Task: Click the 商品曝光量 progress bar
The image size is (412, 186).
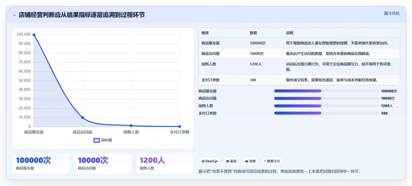Action: point(326,91)
